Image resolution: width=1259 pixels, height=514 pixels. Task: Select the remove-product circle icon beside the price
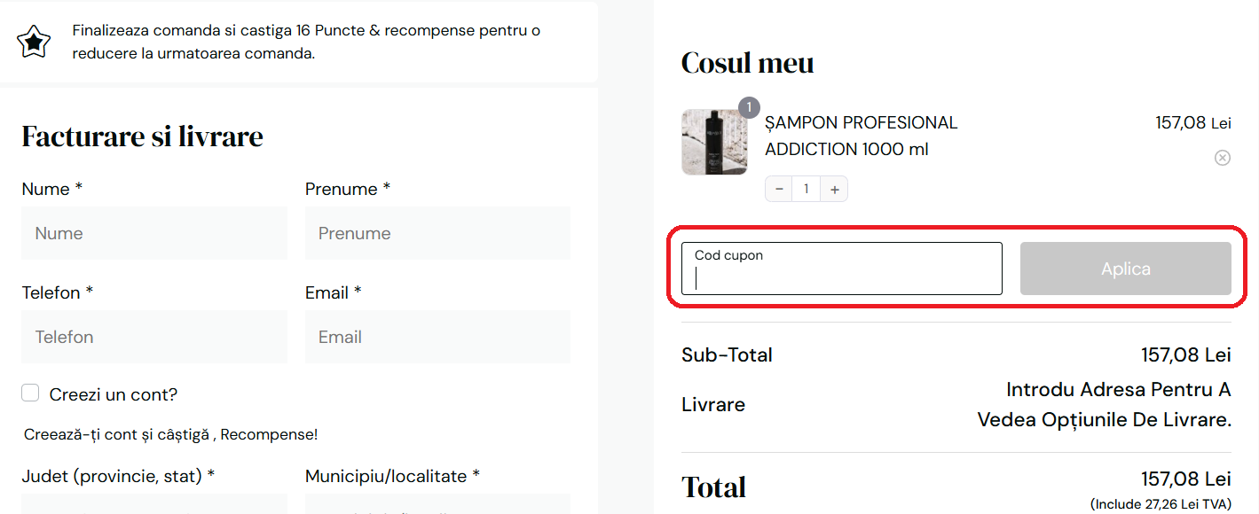pyautogui.click(x=1222, y=157)
